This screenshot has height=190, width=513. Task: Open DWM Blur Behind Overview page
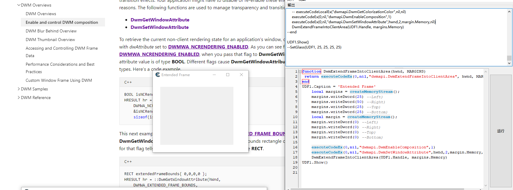51,31
